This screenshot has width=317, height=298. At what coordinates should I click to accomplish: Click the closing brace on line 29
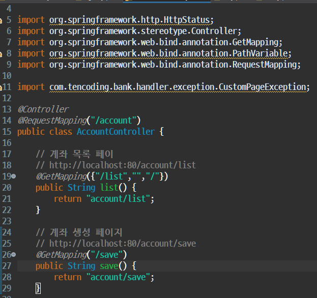(x=38, y=288)
